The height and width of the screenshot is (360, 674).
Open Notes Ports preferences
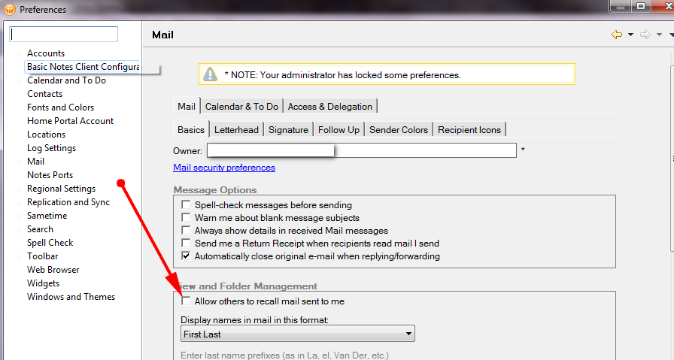click(x=50, y=175)
